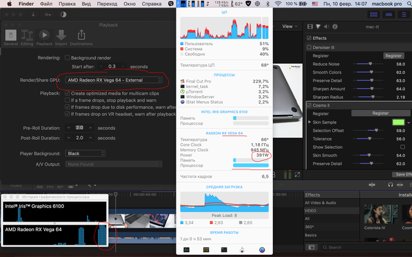Screen dimensions: 412x257
Task: Click the fullscreen viewer arrows icon
Action: tap(297, 175)
